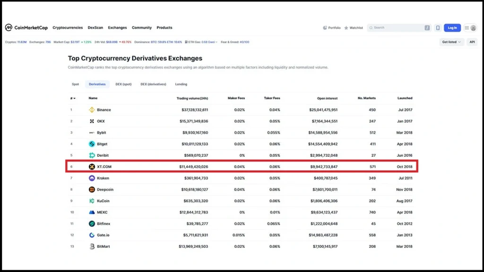Sort by No. Markets column header
This screenshot has height=272, width=484.
coord(367,98)
